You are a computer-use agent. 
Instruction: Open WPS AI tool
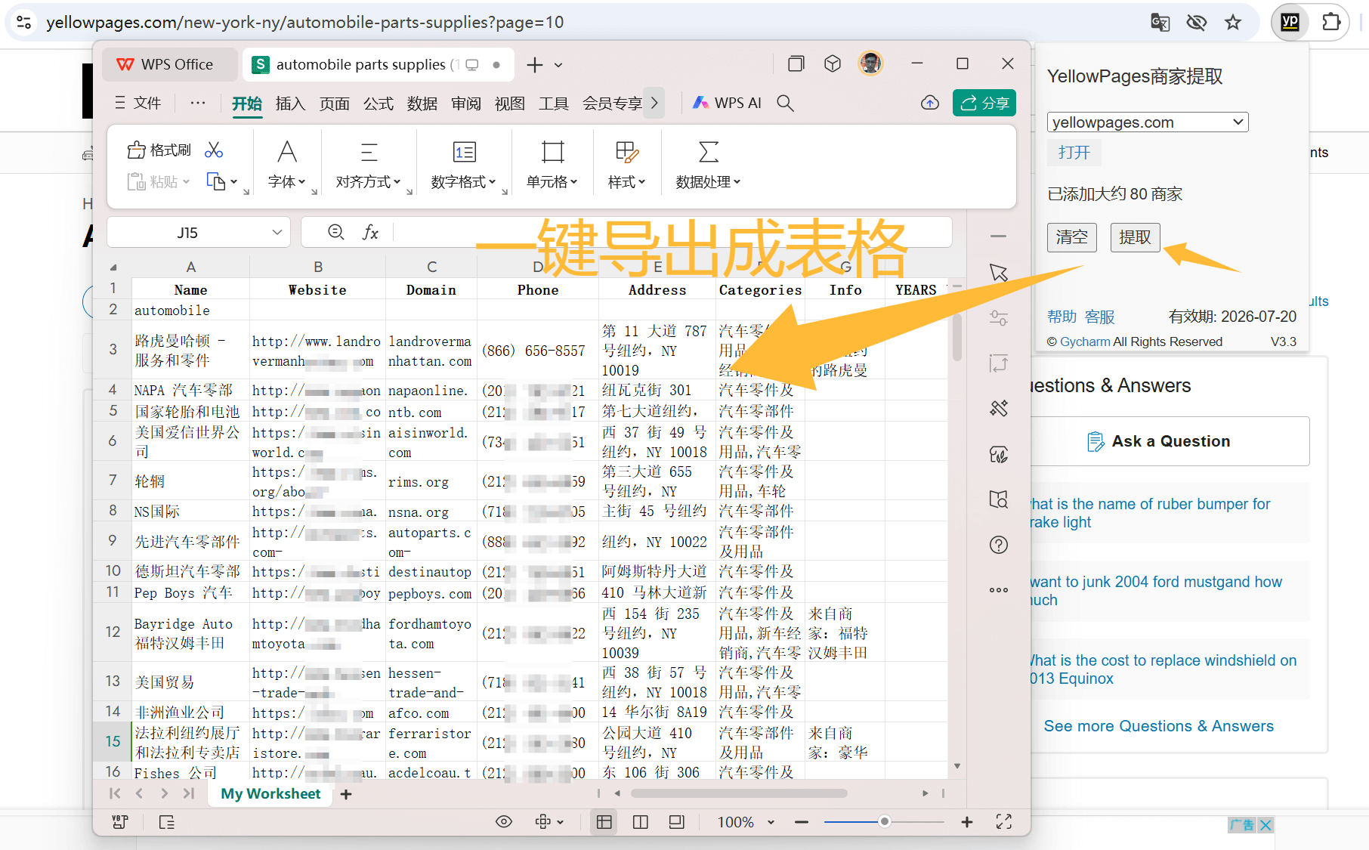point(727,103)
